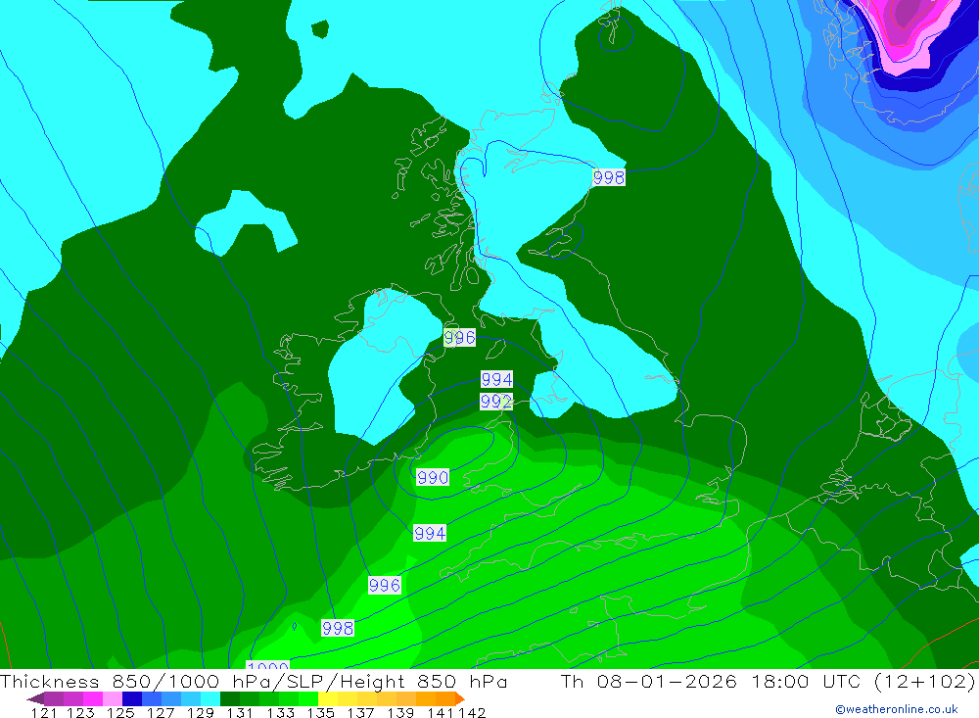Pick the bright magenta legend swatch
The height and width of the screenshot is (718, 979).
(x=91, y=698)
